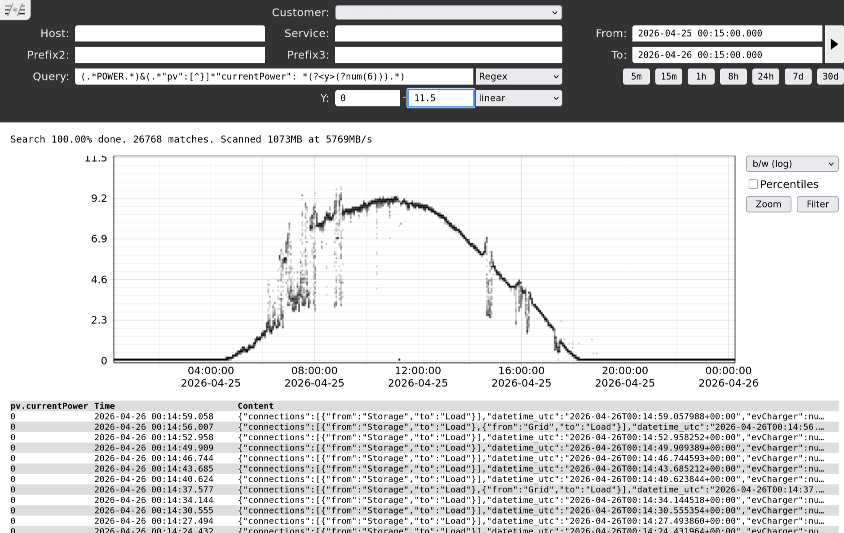Click the 12:00:00 x-axis label on chart
Viewport: 844px width, 533px height.
[x=418, y=371]
